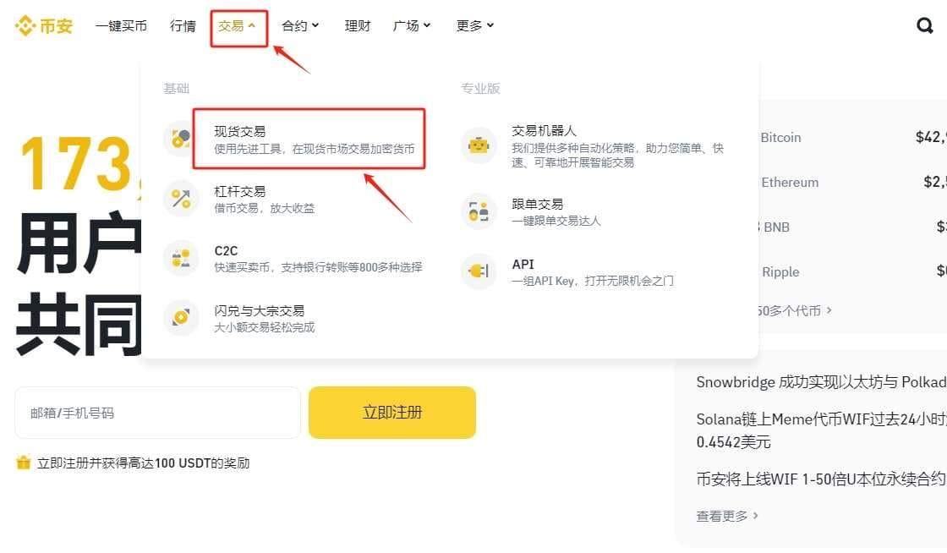Screen dimensions: 947x553
Task: Click the 立即注册 register button
Action: coord(392,412)
